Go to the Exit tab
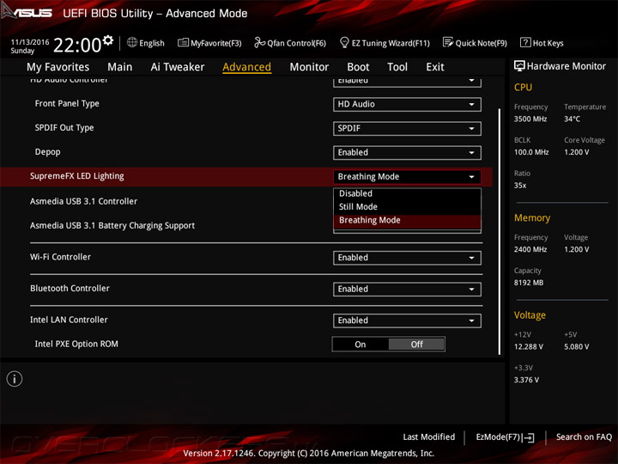 tap(435, 67)
